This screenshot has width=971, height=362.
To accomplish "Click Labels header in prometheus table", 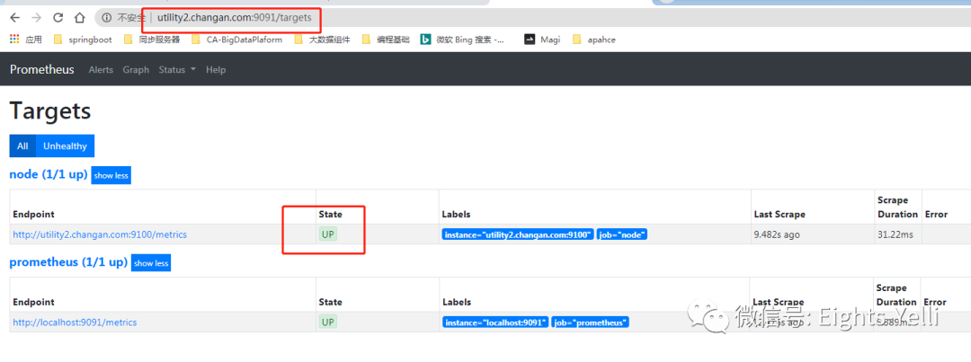I will (457, 302).
